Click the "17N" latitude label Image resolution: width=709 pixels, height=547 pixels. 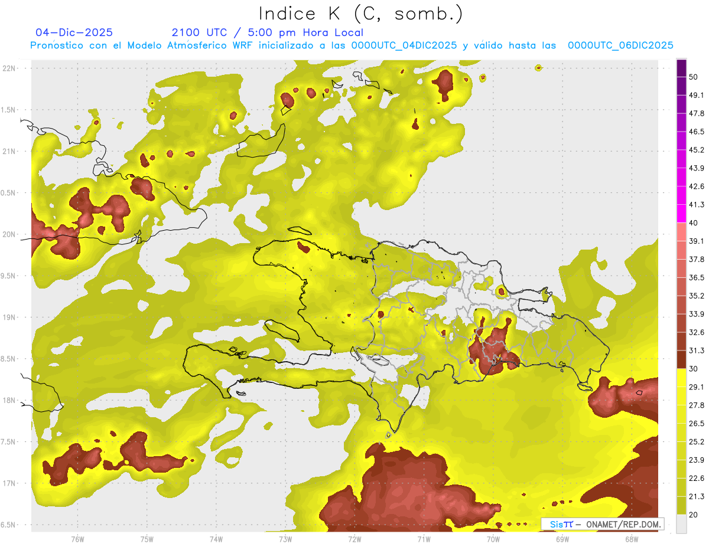pos(9,483)
